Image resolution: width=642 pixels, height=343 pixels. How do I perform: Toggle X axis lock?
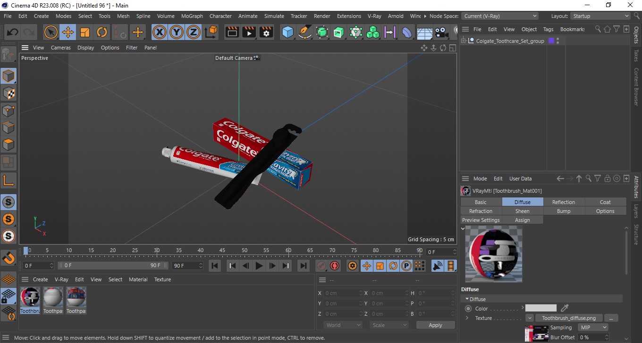(x=160, y=33)
